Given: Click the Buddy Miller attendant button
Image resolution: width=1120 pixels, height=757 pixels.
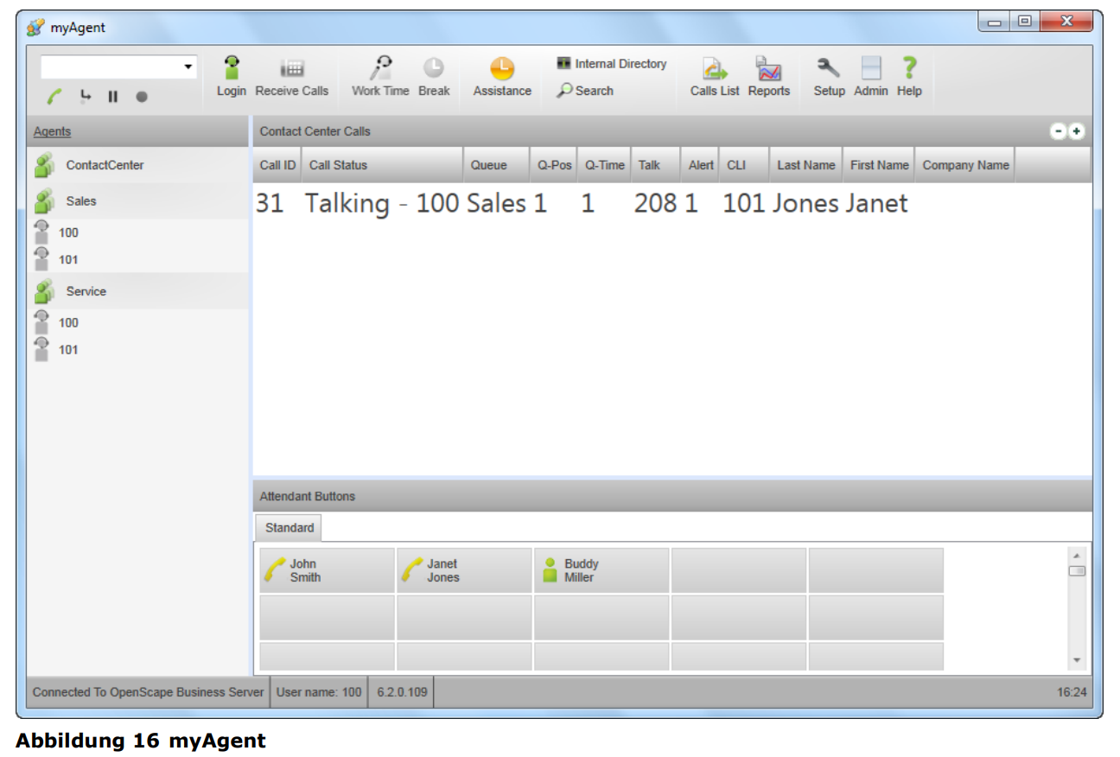Looking at the screenshot, I should point(601,570).
